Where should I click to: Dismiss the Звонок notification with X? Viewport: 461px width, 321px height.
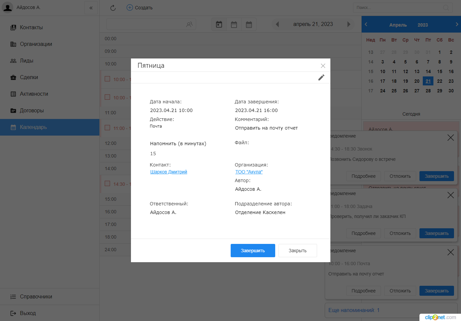450,138
